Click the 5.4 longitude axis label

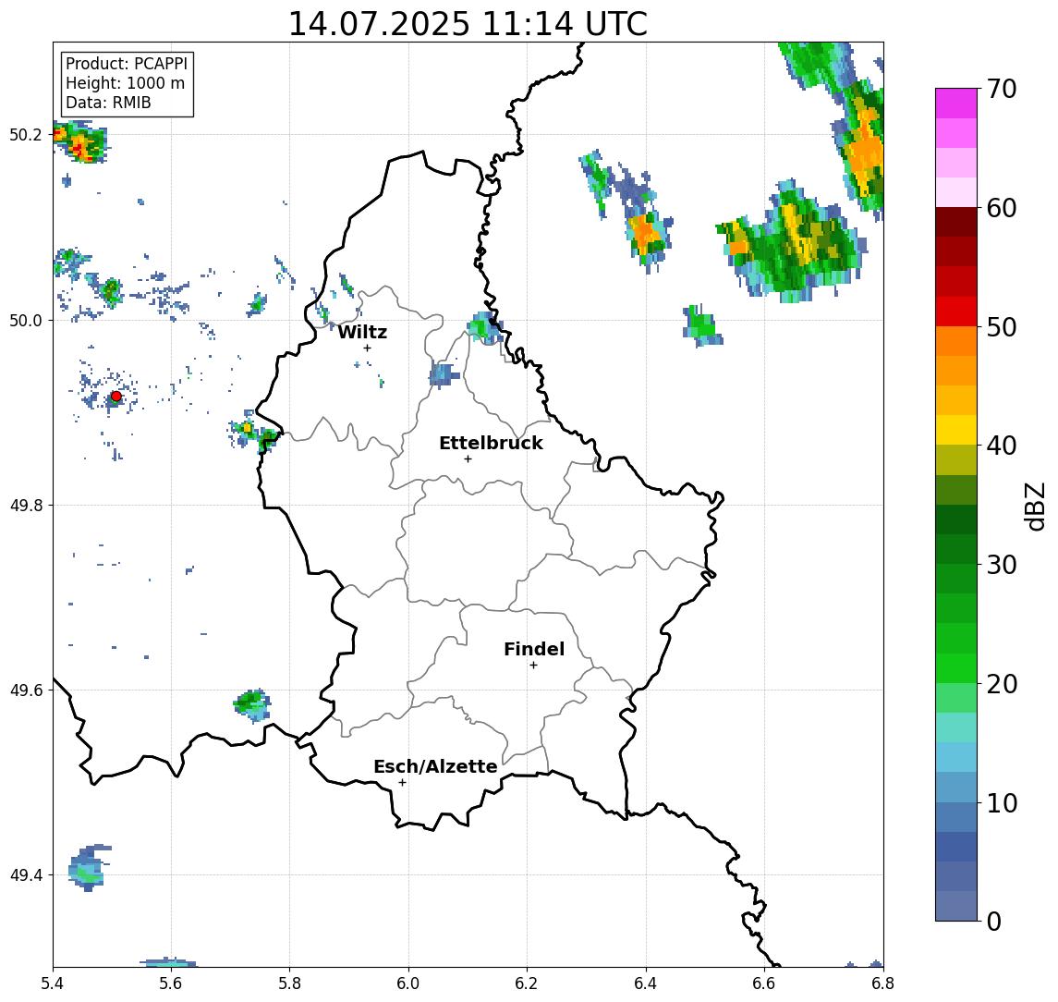(x=53, y=984)
